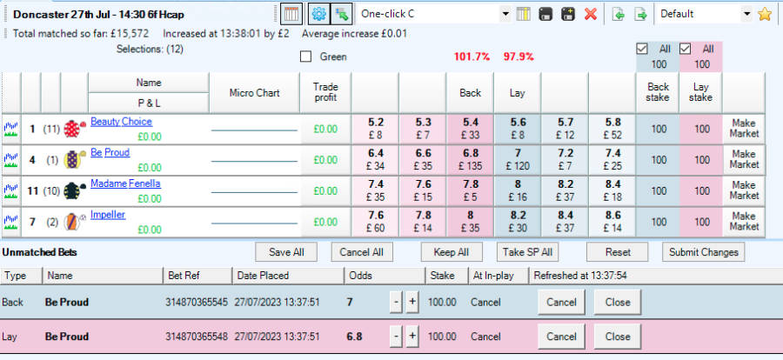Open the One-click C profile dropdown
This screenshot has height=360, width=783.
[x=505, y=14]
